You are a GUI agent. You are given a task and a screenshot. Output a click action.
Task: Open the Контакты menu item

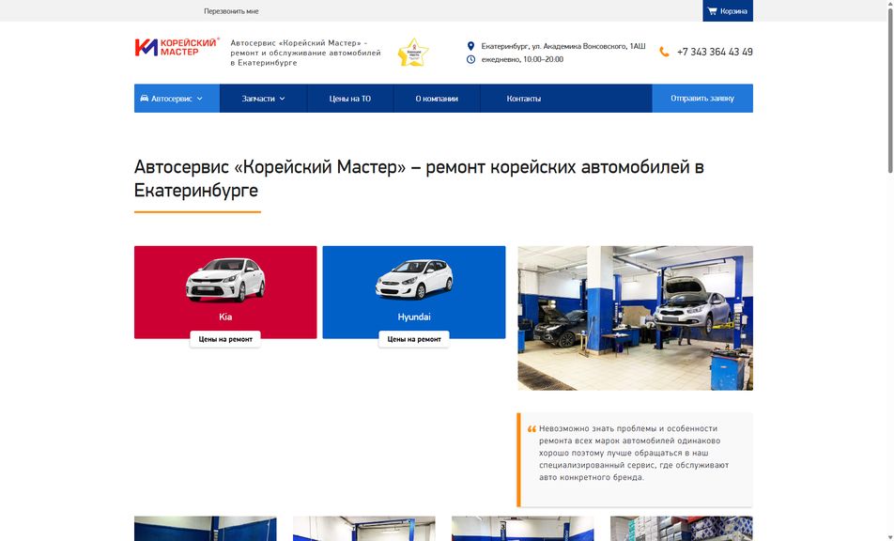point(523,98)
